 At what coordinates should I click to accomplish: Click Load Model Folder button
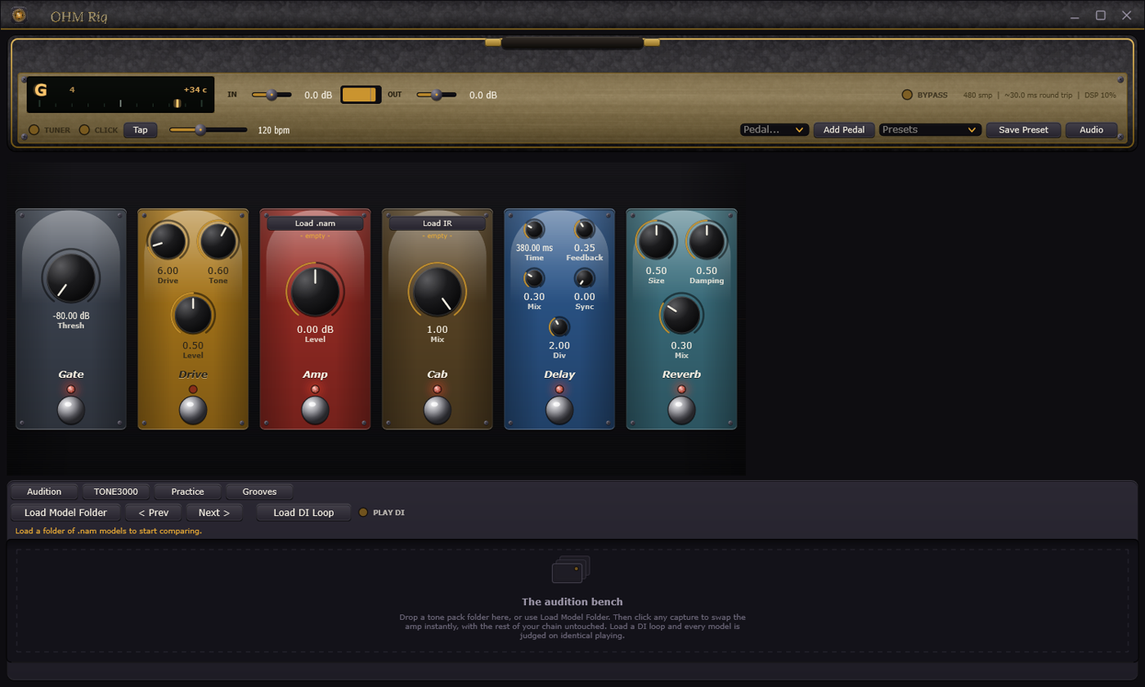pyautogui.click(x=65, y=513)
